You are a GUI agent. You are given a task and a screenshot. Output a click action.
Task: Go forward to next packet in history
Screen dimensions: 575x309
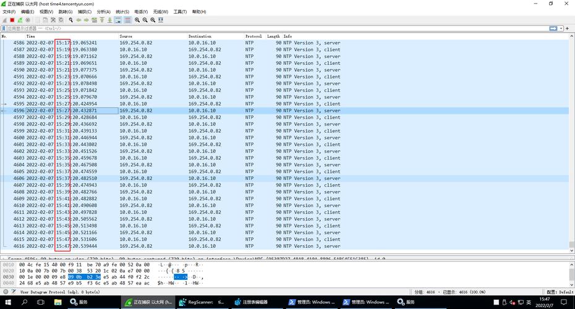click(86, 20)
